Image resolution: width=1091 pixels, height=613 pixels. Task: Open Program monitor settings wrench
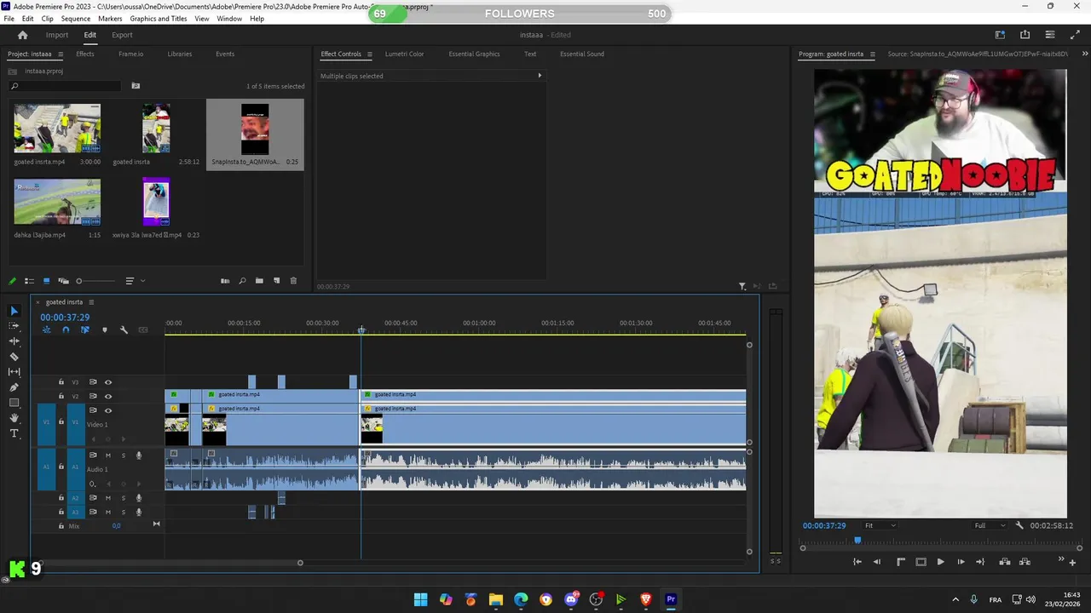[1019, 525]
